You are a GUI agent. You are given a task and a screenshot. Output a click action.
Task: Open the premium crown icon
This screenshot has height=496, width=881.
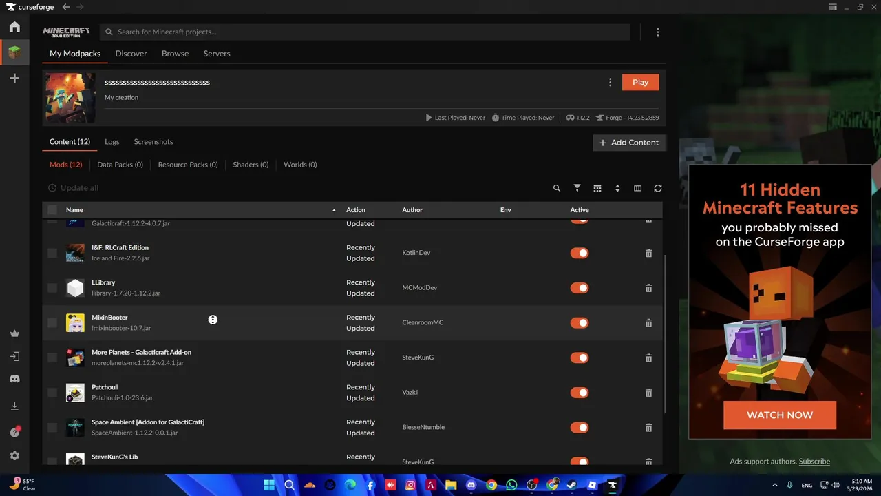pos(14,333)
